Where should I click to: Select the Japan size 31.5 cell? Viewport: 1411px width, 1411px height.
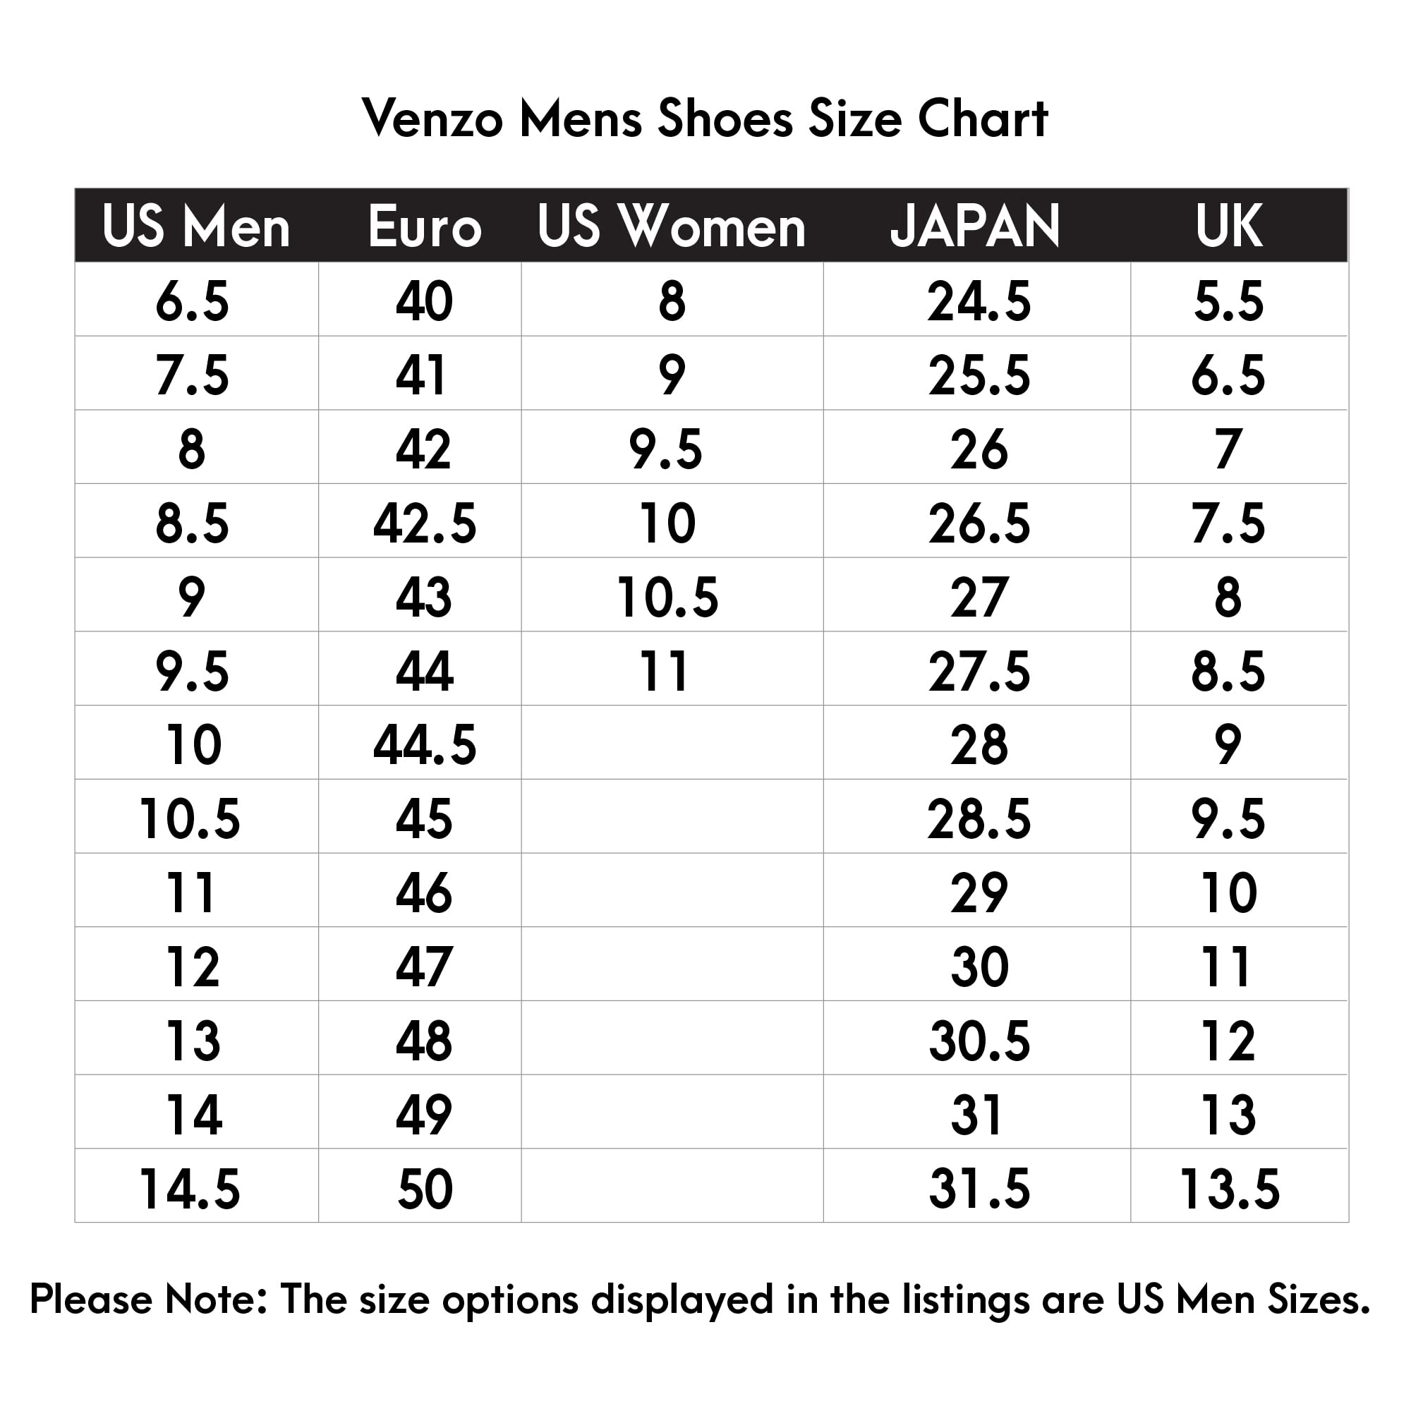979,1189
